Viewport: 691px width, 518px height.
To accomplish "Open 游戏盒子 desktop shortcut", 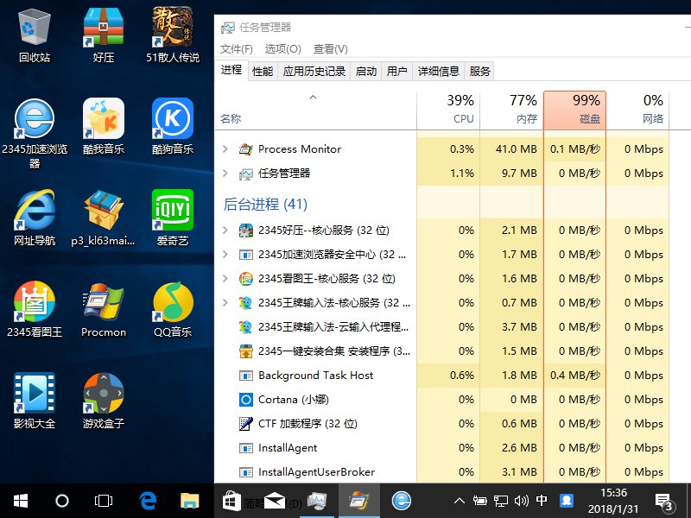I will (x=104, y=401).
